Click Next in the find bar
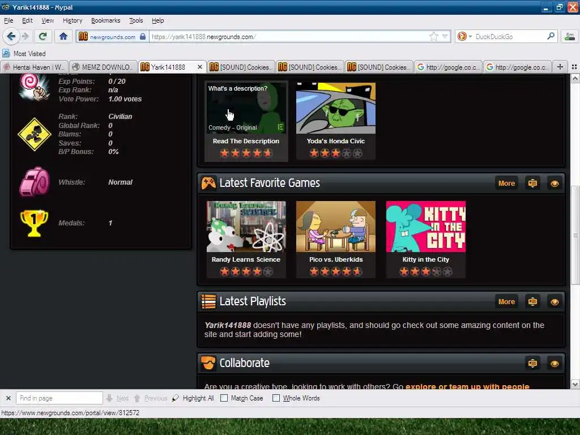 point(118,398)
